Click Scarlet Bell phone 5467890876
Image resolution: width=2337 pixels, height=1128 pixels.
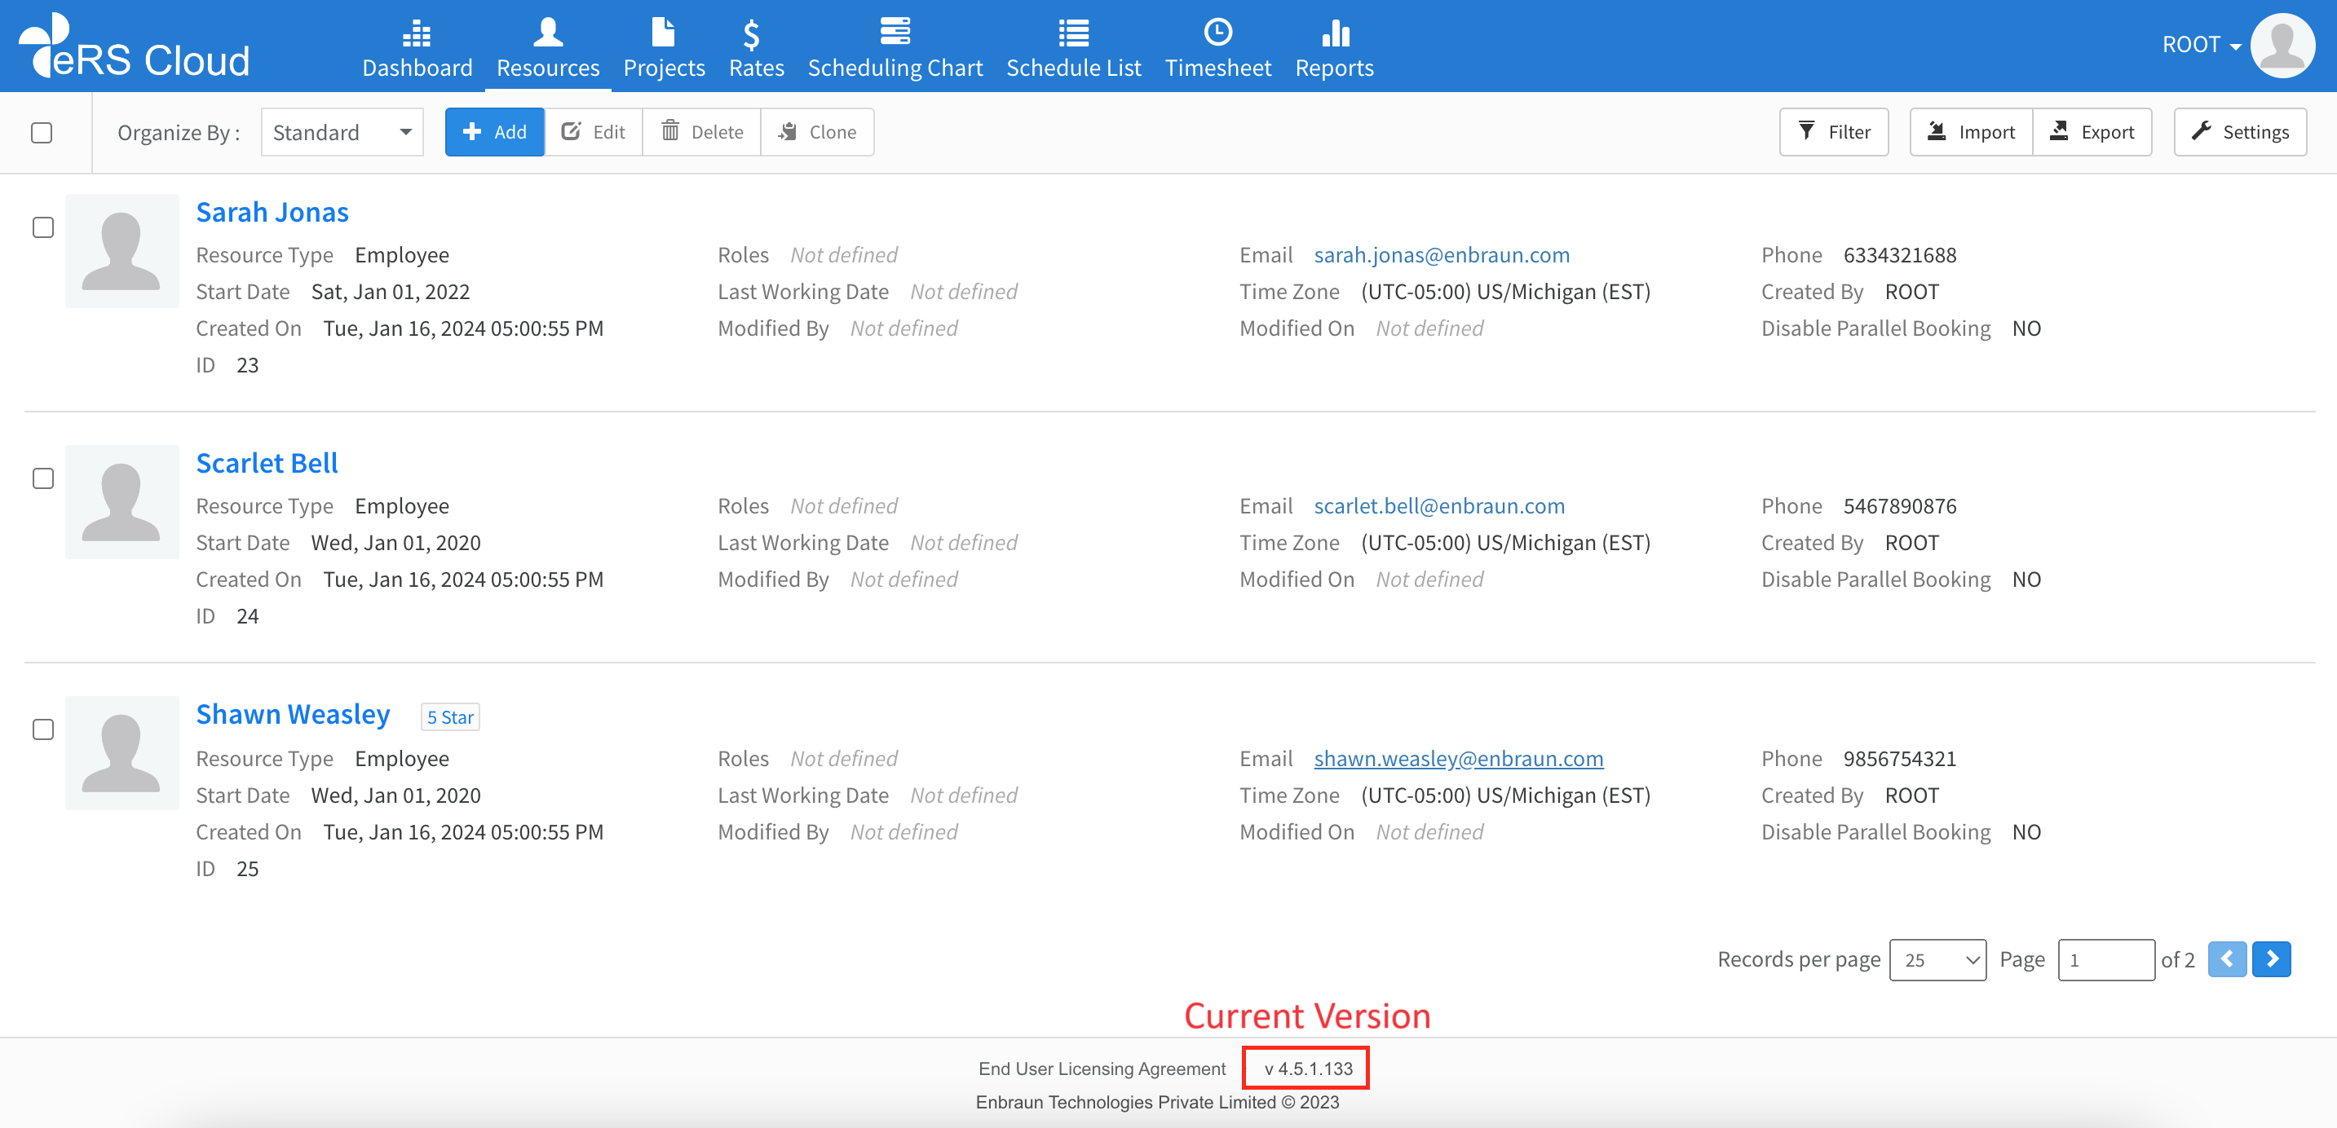pyautogui.click(x=1900, y=506)
